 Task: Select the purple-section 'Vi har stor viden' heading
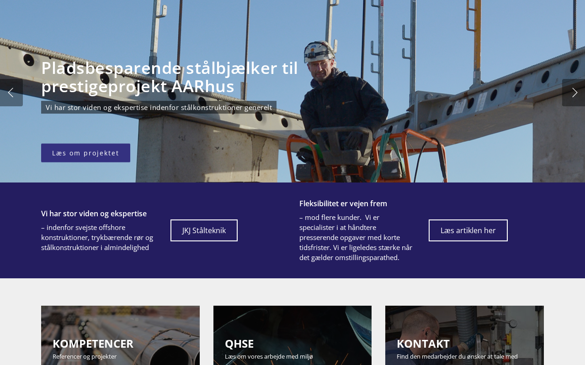(94, 214)
